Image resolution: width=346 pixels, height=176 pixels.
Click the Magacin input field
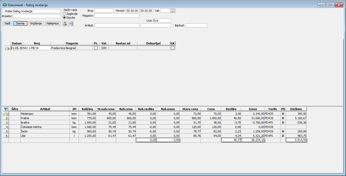(117, 16)
